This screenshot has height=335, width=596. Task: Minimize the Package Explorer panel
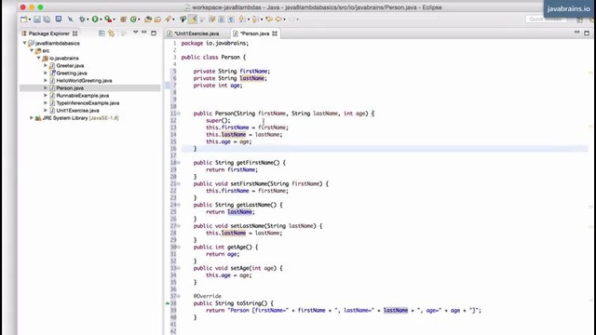(144, 33)
